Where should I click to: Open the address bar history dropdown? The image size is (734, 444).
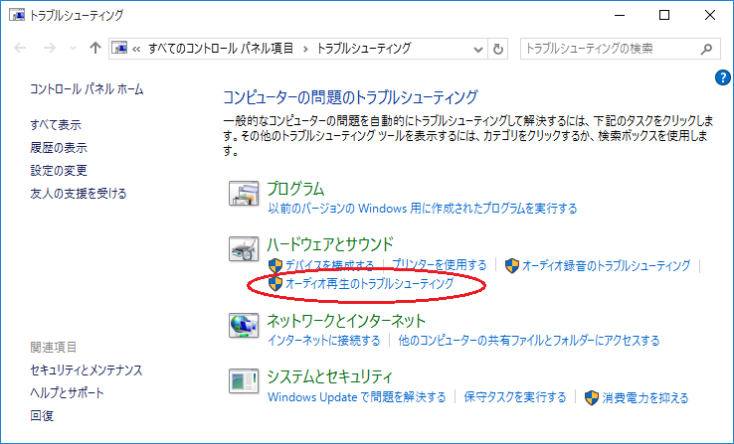478,49
